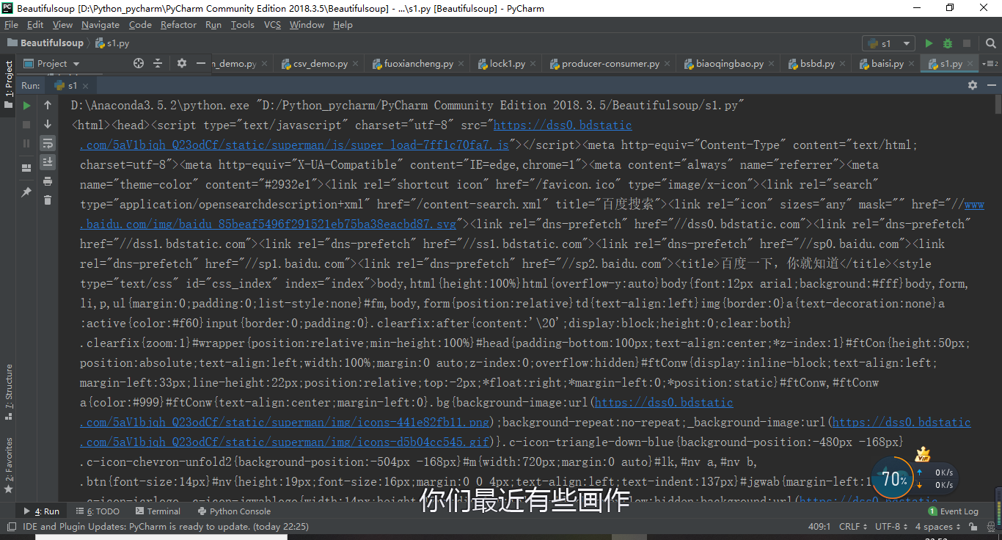Open the Python Console tool window

point(233,511)
